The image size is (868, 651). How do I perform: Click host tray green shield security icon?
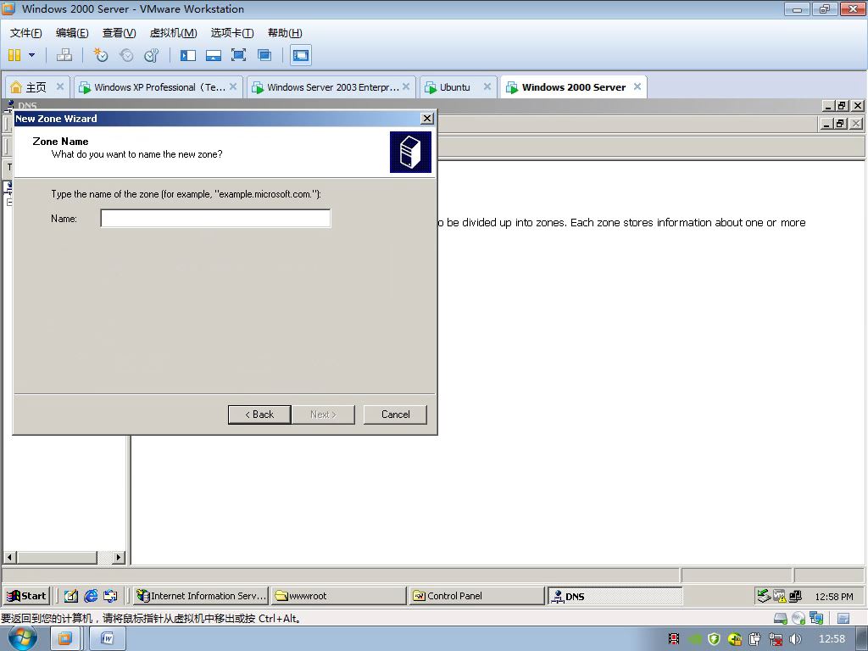tap(714, 639)
